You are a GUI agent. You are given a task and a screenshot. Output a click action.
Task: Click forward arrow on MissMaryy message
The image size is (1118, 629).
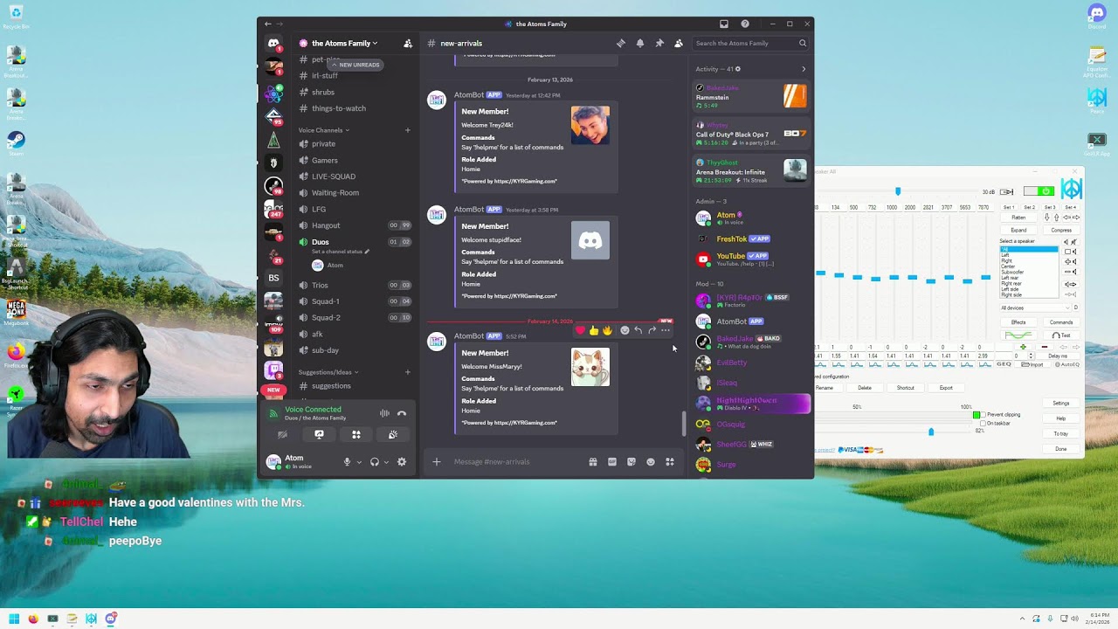pyautogui.click(x=652, y=330)
